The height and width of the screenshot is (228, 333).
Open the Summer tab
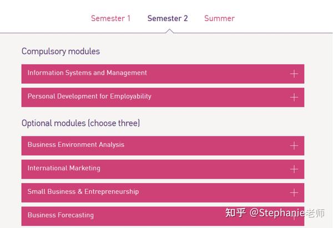[x=219, y=18]
